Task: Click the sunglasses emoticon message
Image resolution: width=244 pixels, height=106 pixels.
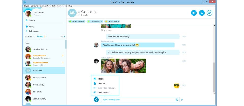Action: [177, 86]
